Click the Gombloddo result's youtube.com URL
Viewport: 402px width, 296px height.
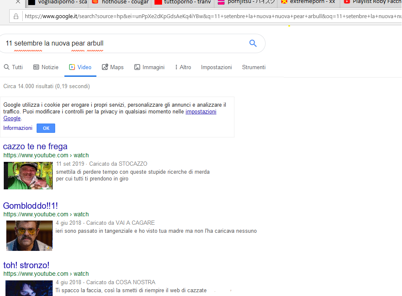46,214
